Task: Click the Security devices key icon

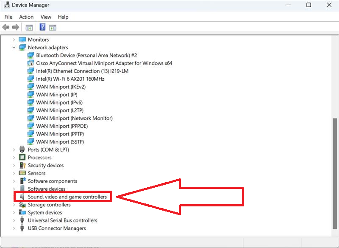Action: point(22,165)
